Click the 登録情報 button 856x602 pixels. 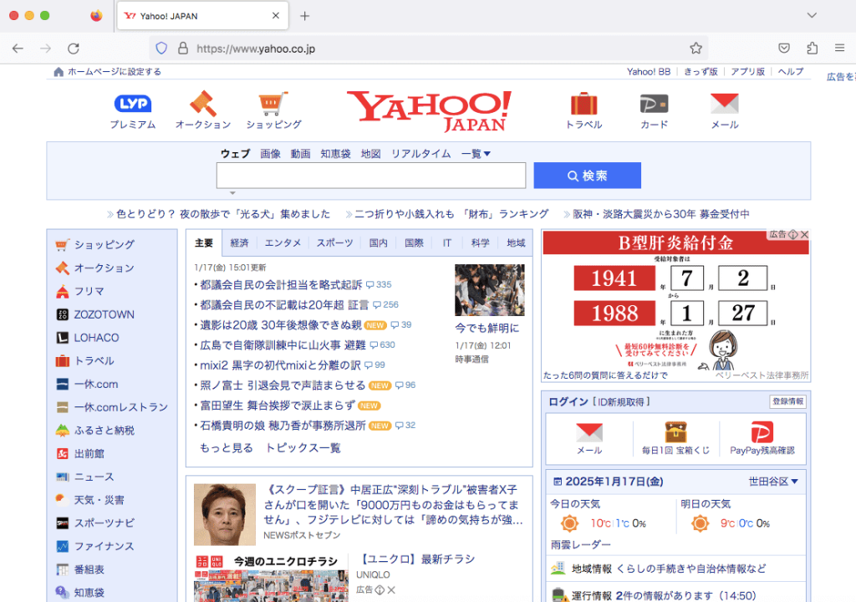tap(787, 401)
